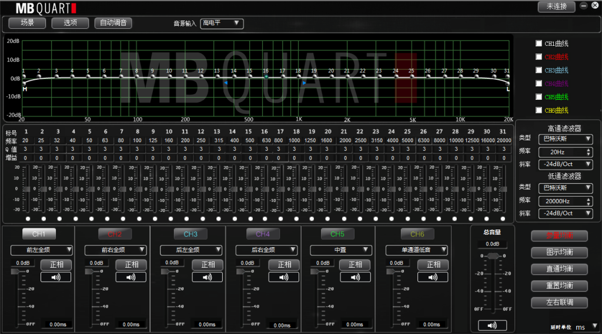
Task: Click the 重置均衡 button
Action: point(560,286)
